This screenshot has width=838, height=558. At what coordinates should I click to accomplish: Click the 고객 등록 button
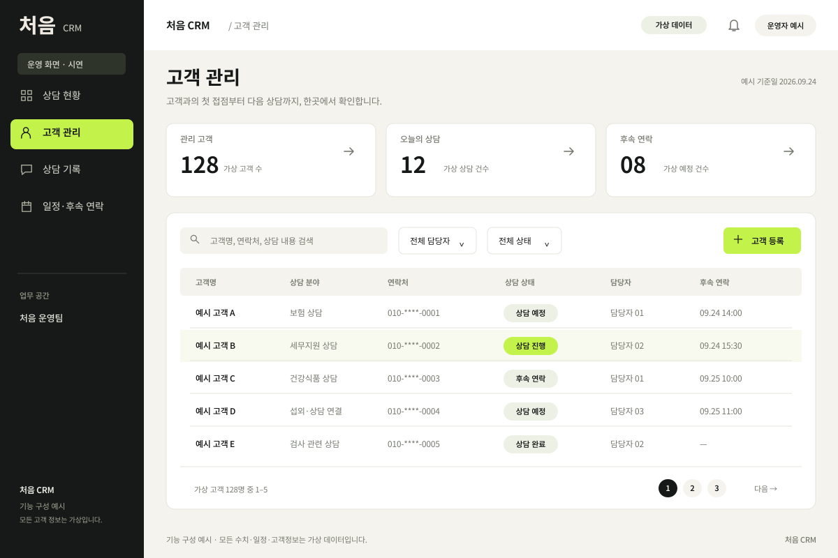[762, 241]
